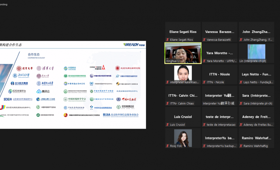Click the China Mobile logo in the slide

click(69, 68)
